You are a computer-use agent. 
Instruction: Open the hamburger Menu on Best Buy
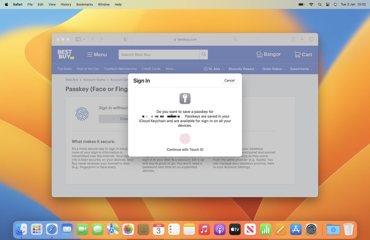[89, 54]
